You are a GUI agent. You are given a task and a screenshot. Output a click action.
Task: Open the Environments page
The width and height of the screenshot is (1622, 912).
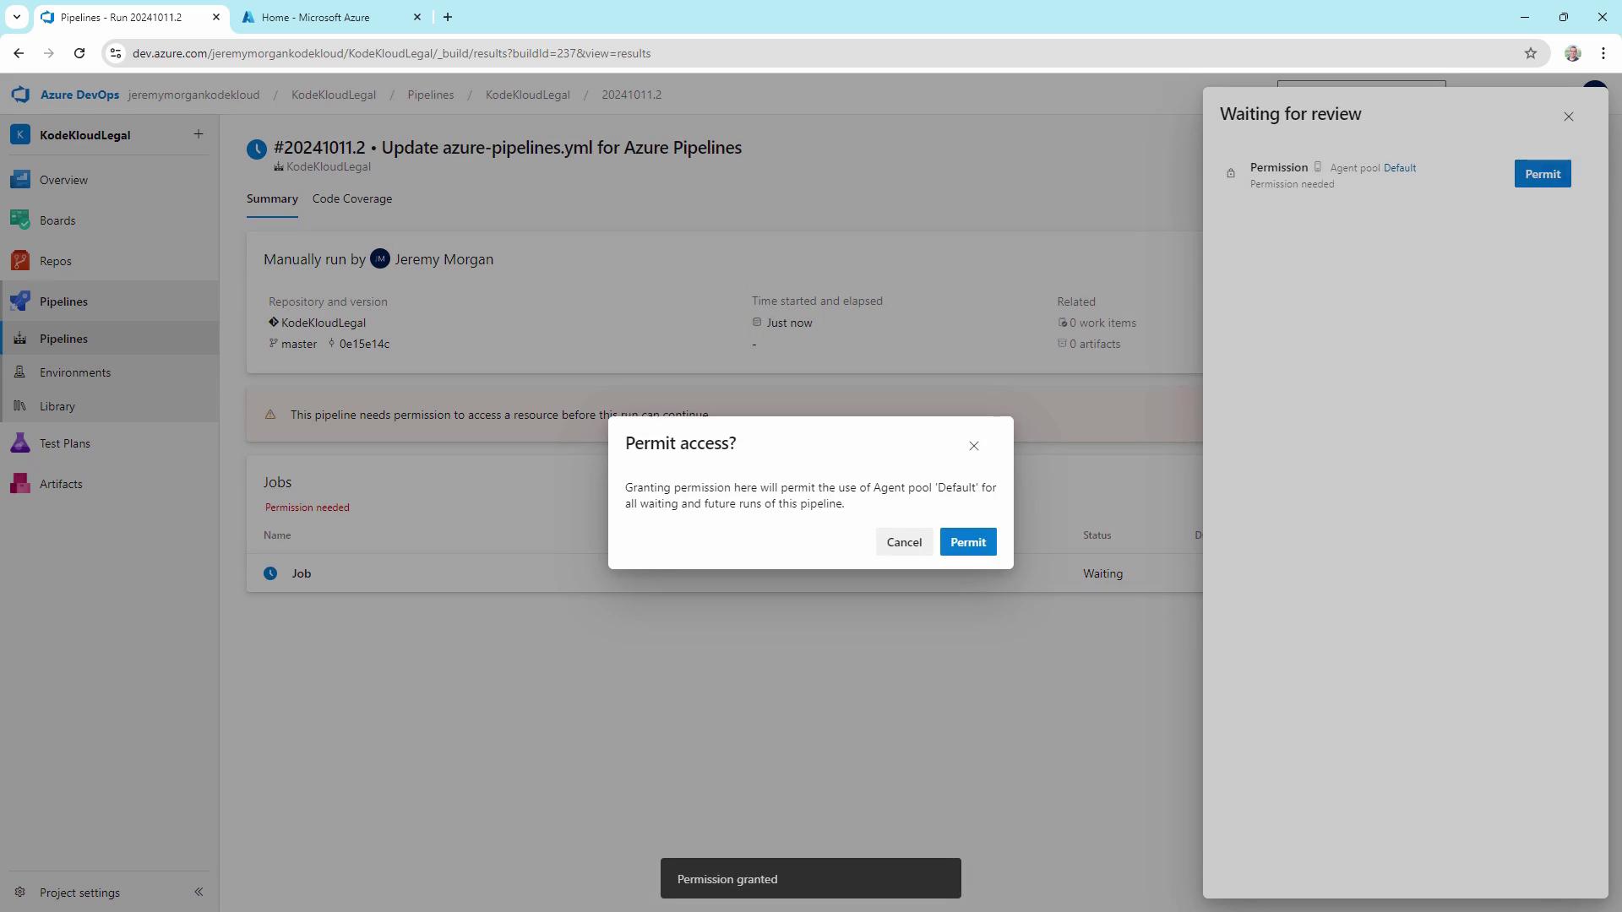[x=74, y=372]
